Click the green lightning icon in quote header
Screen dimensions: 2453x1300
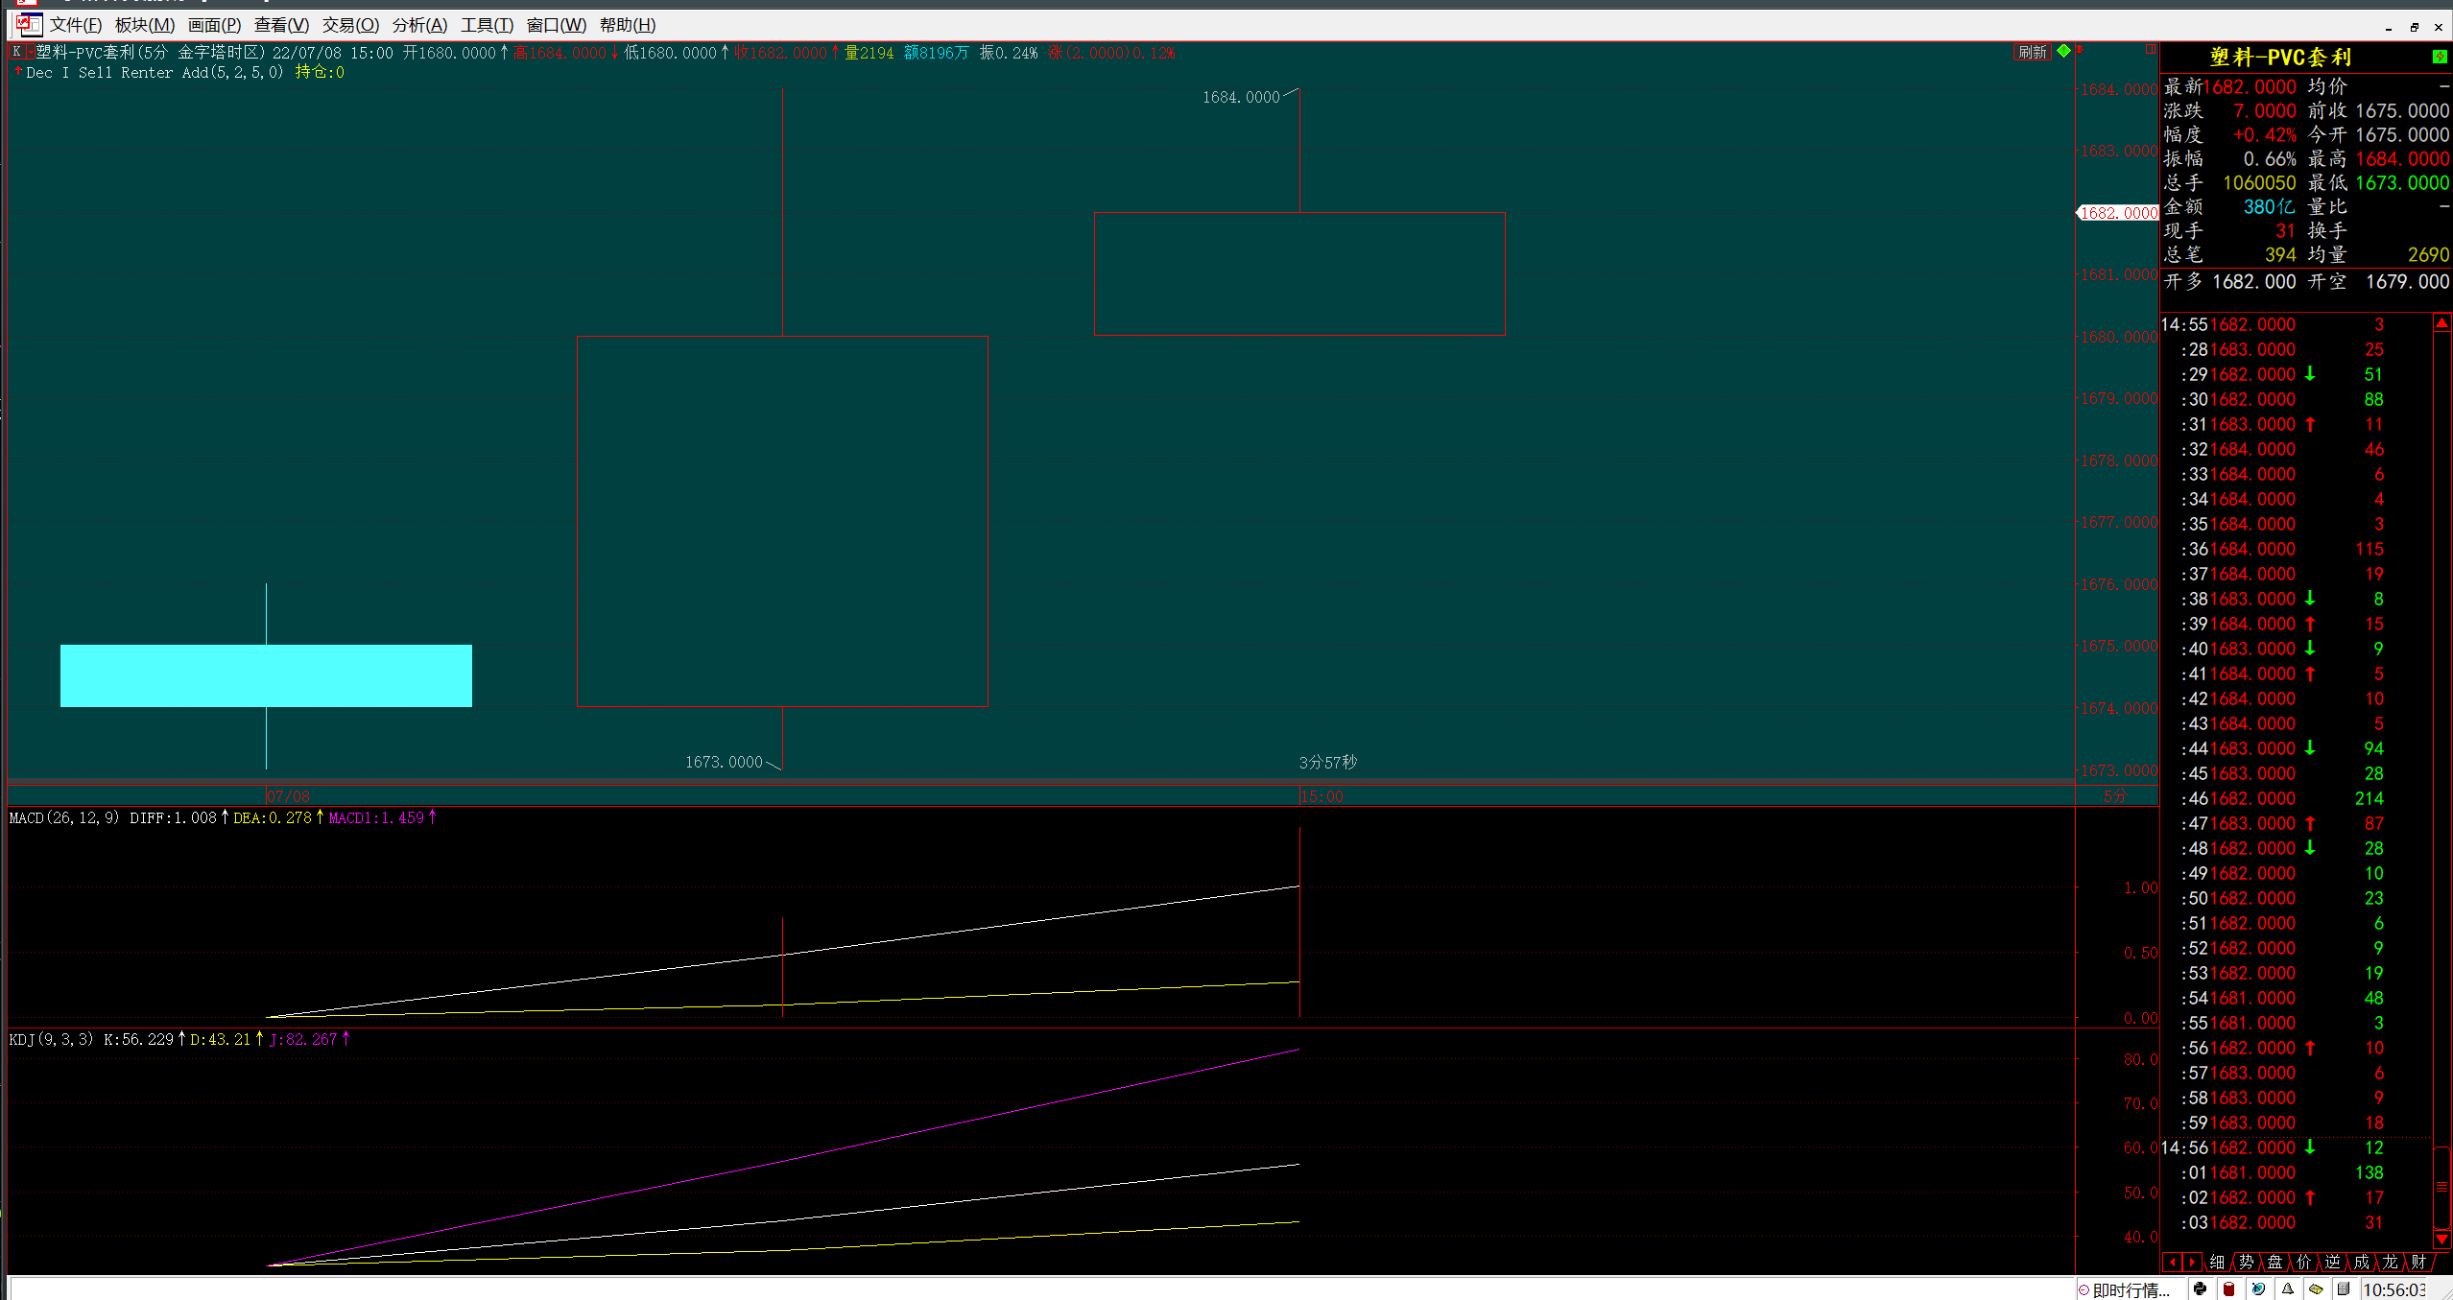point(2440,58)
